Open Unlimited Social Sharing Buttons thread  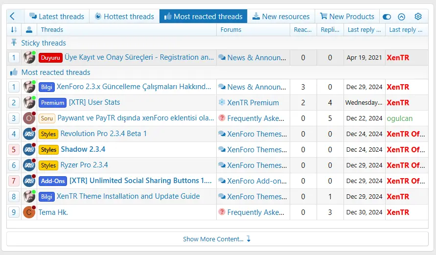tap(140, 181)
